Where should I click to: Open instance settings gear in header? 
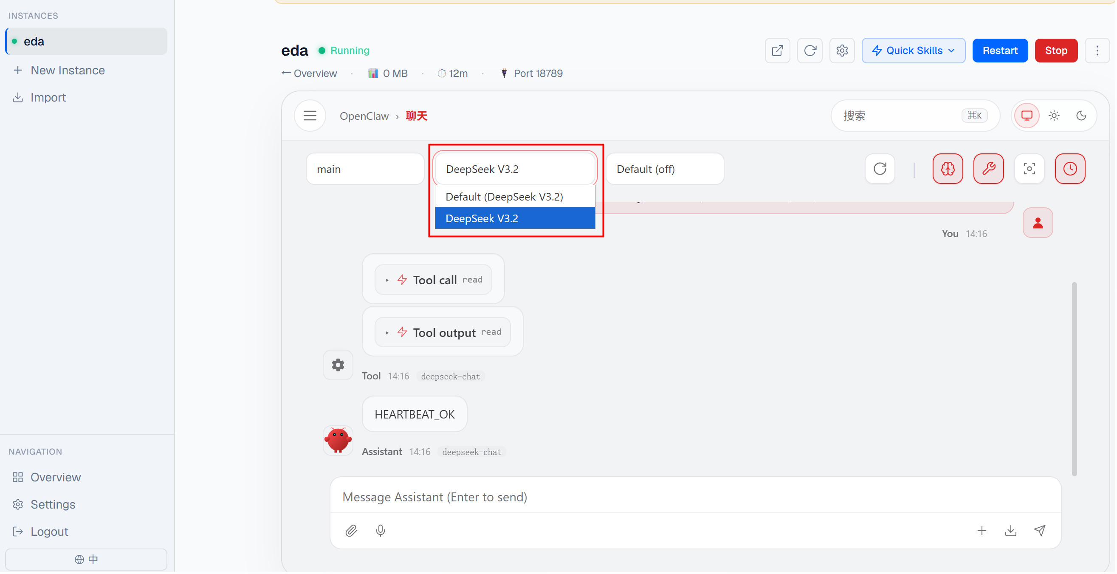coord(842,51)
